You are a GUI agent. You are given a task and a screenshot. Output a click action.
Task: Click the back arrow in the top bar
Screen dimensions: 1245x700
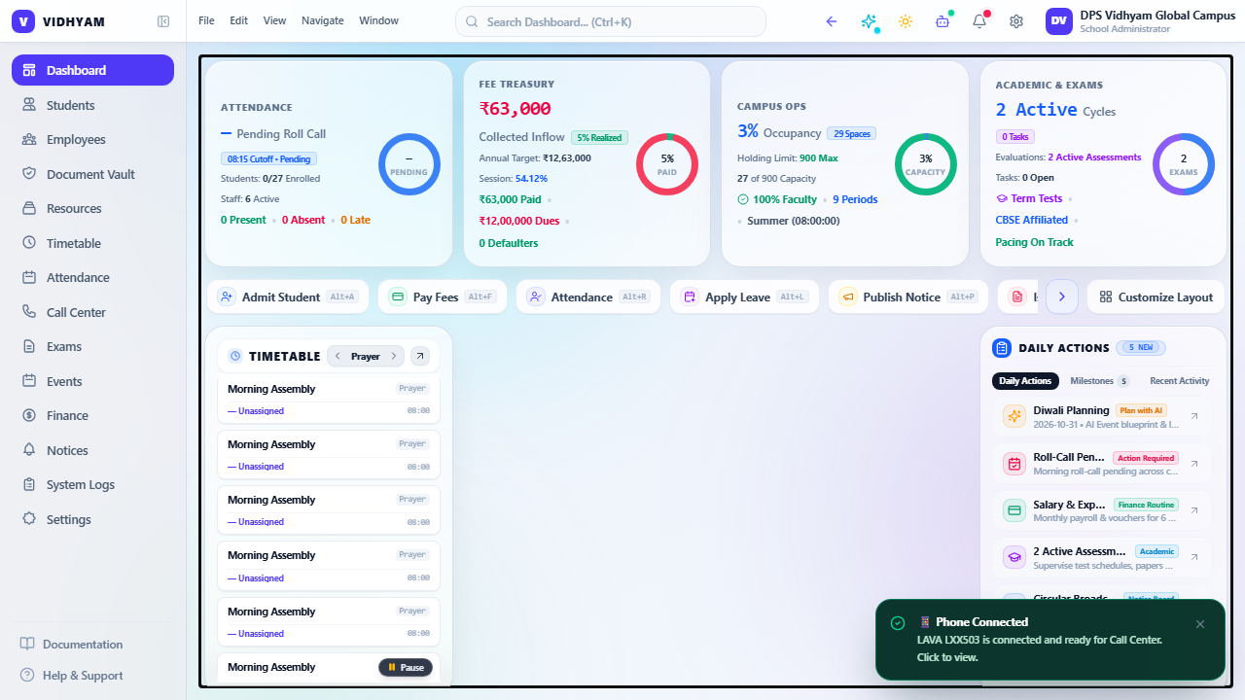pos(832,21)
